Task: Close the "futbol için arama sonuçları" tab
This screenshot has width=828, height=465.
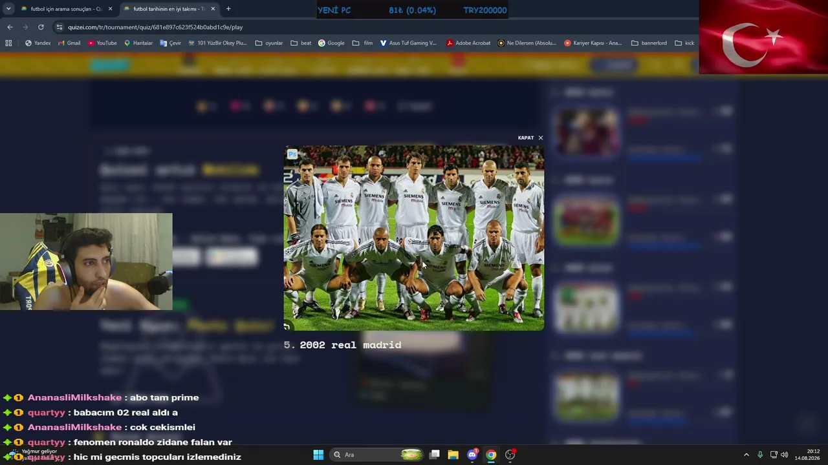Action: tap(110, 9)
